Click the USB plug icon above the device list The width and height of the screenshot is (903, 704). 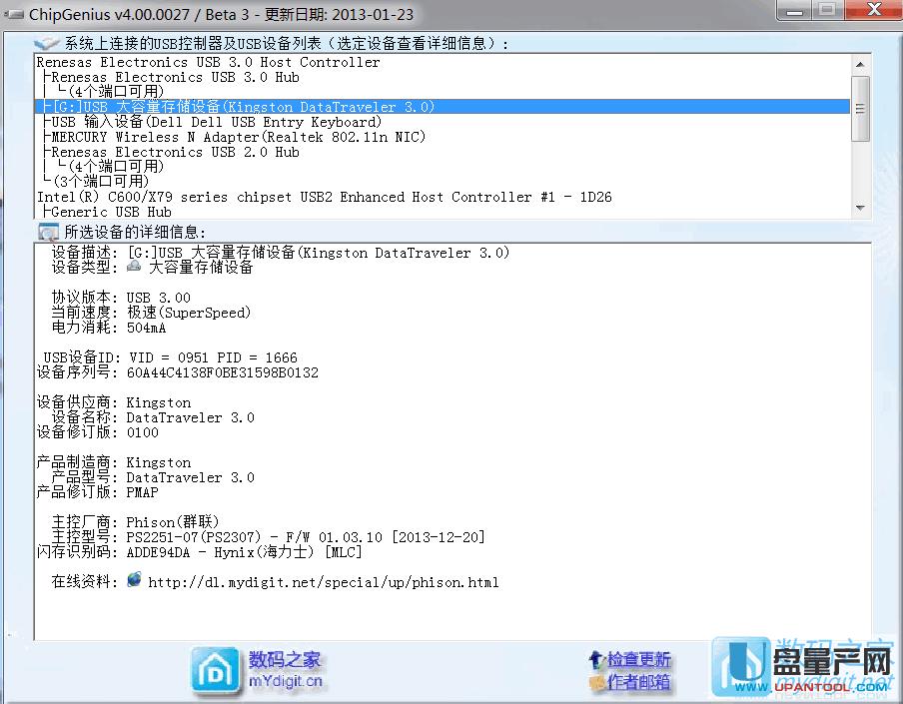click(x=48, y=41)
